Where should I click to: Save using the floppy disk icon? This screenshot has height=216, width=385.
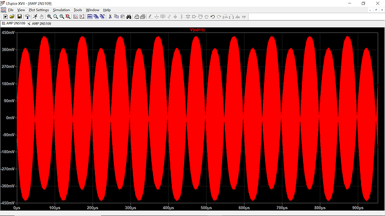[x=20, y=17]
